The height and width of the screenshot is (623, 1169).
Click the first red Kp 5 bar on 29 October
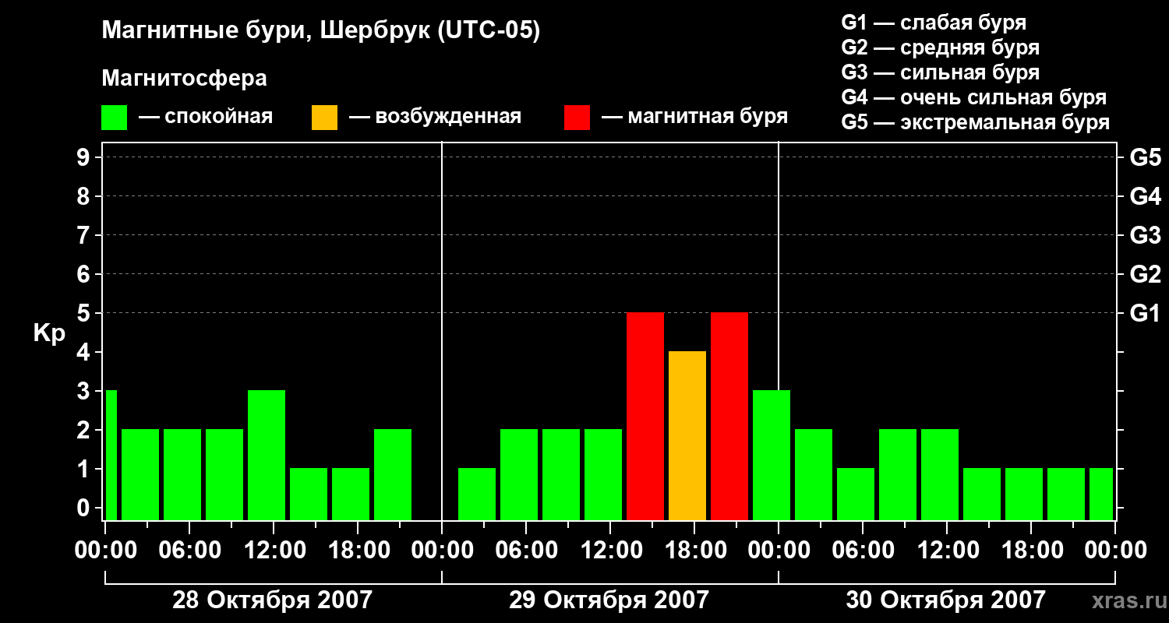pyautogui.click(x=645, y=417)
